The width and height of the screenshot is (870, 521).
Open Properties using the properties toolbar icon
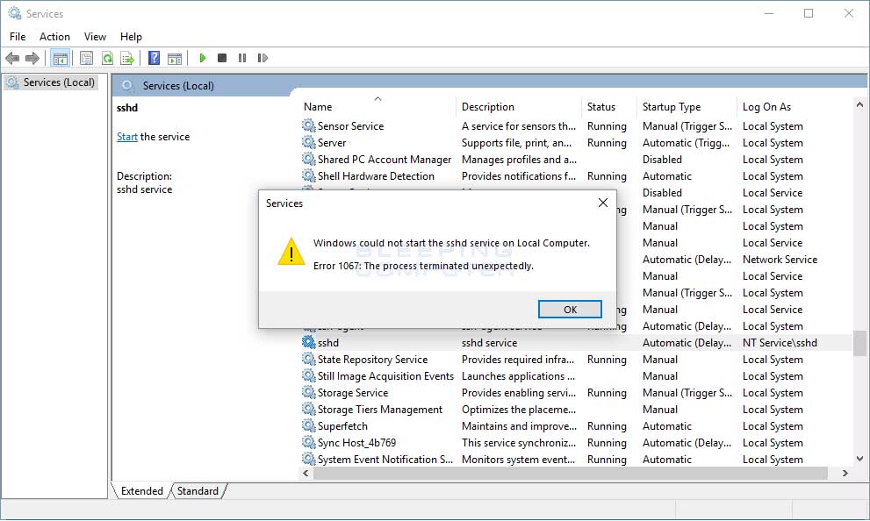pyautogui.click(x=85, y=58)
